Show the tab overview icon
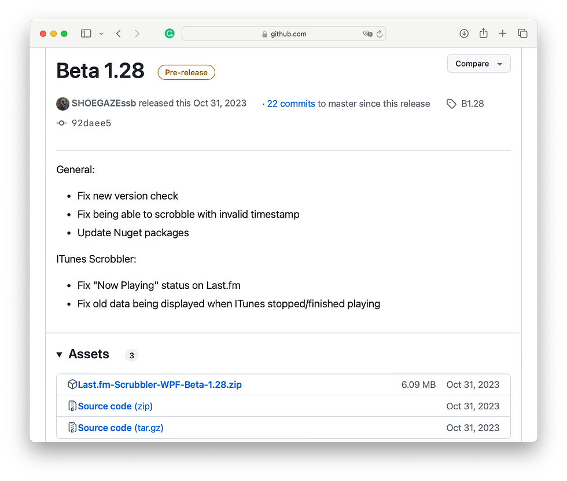 tap(522, 34)
